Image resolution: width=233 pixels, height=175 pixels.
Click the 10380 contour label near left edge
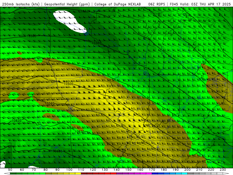[x=31, y=36]
